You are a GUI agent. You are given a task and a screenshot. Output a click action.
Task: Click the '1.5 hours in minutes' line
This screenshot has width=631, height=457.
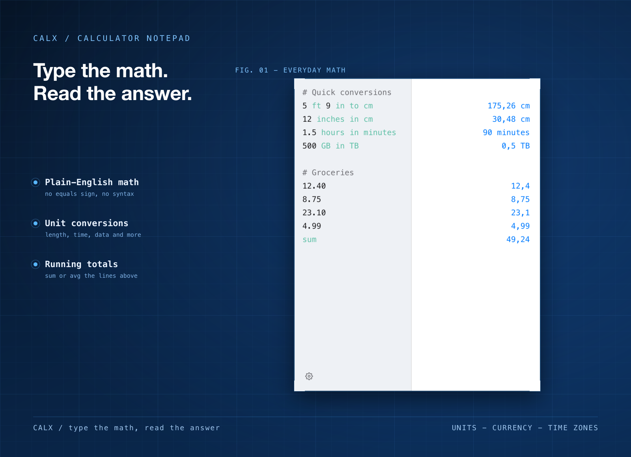(x=349, y=133)
